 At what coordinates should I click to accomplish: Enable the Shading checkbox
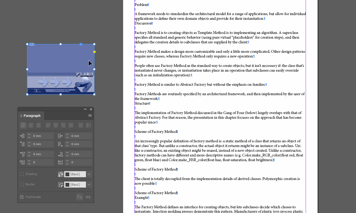point(22,174)
